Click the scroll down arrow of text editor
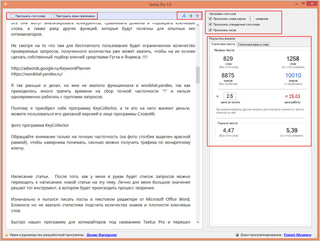 click(x=198, y=222)
